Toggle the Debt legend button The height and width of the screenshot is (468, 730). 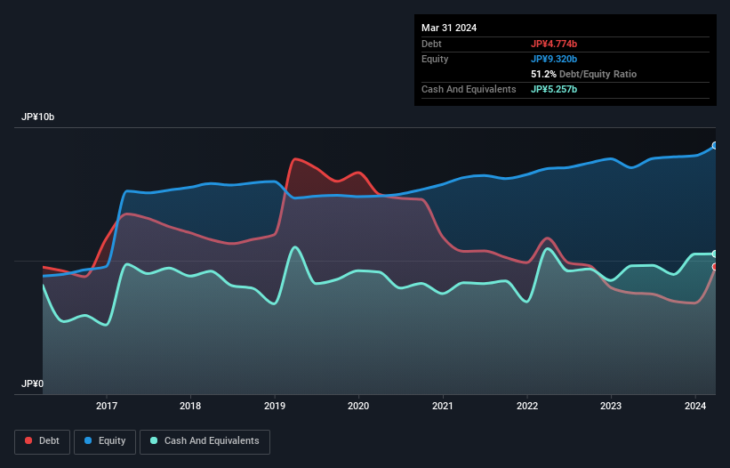click(43, 441)
